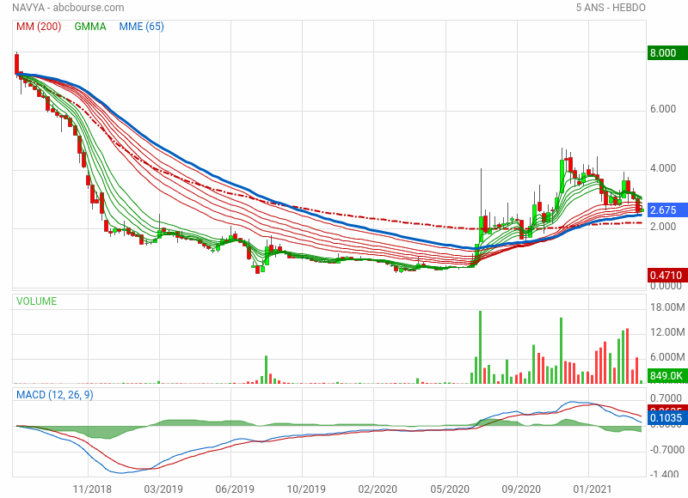Click the 05/2020 date label

click(x=449, y=489)
